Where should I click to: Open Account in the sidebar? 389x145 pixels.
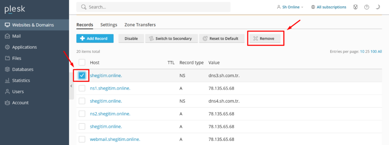click(x=35, y=102)
